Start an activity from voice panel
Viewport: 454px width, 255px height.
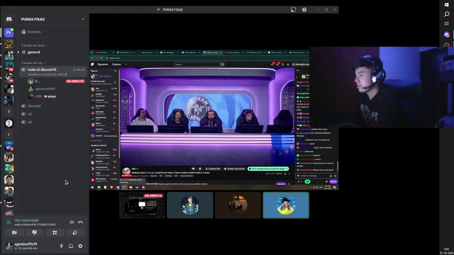pyautogui.click(x=55, y=233)
